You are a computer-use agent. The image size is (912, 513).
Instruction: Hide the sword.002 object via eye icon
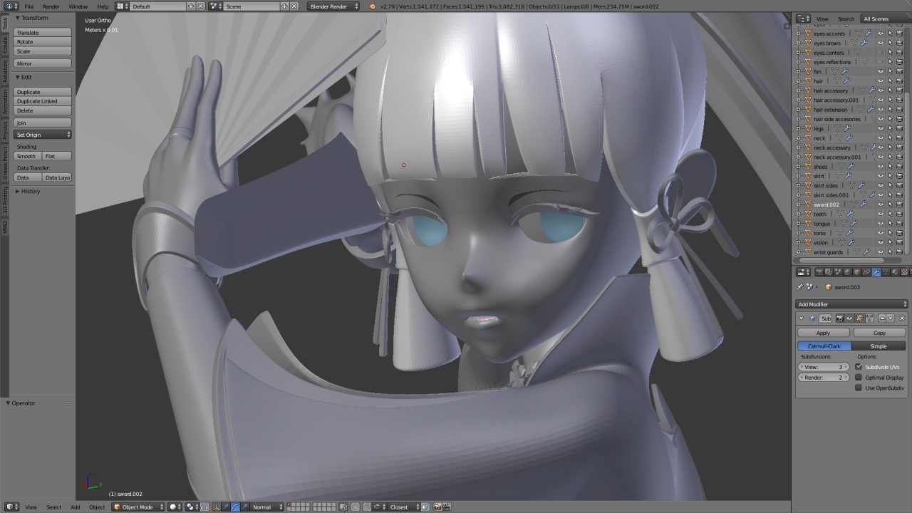click(x=881, y=204)
